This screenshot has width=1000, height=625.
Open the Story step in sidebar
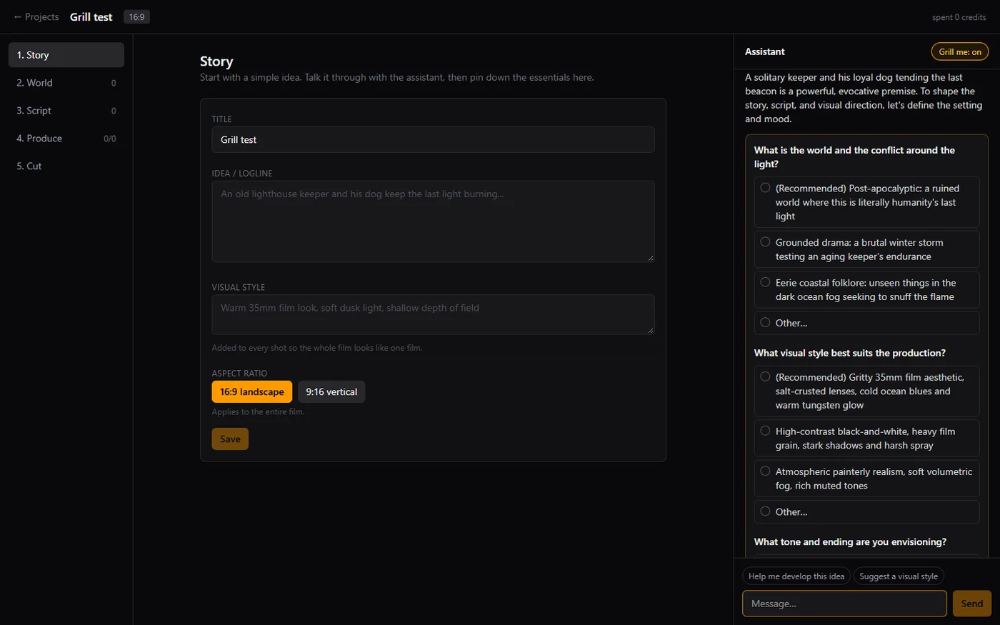pos(66,55)
